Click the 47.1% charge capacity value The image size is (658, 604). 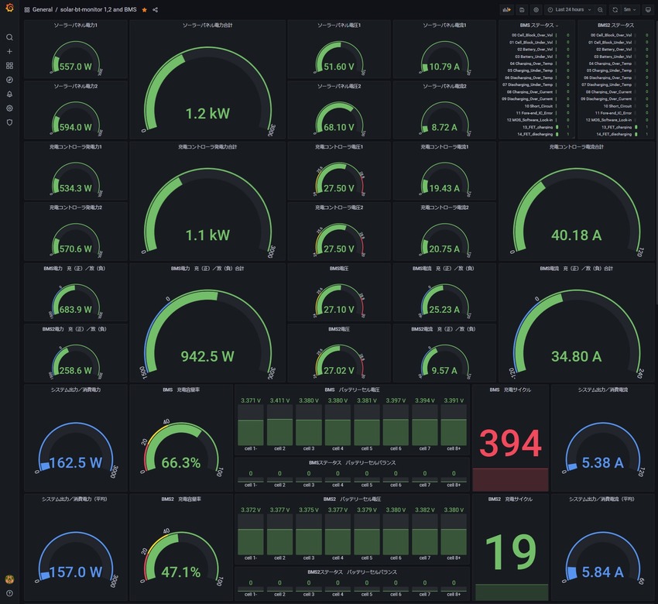click(x=181, y=572)
